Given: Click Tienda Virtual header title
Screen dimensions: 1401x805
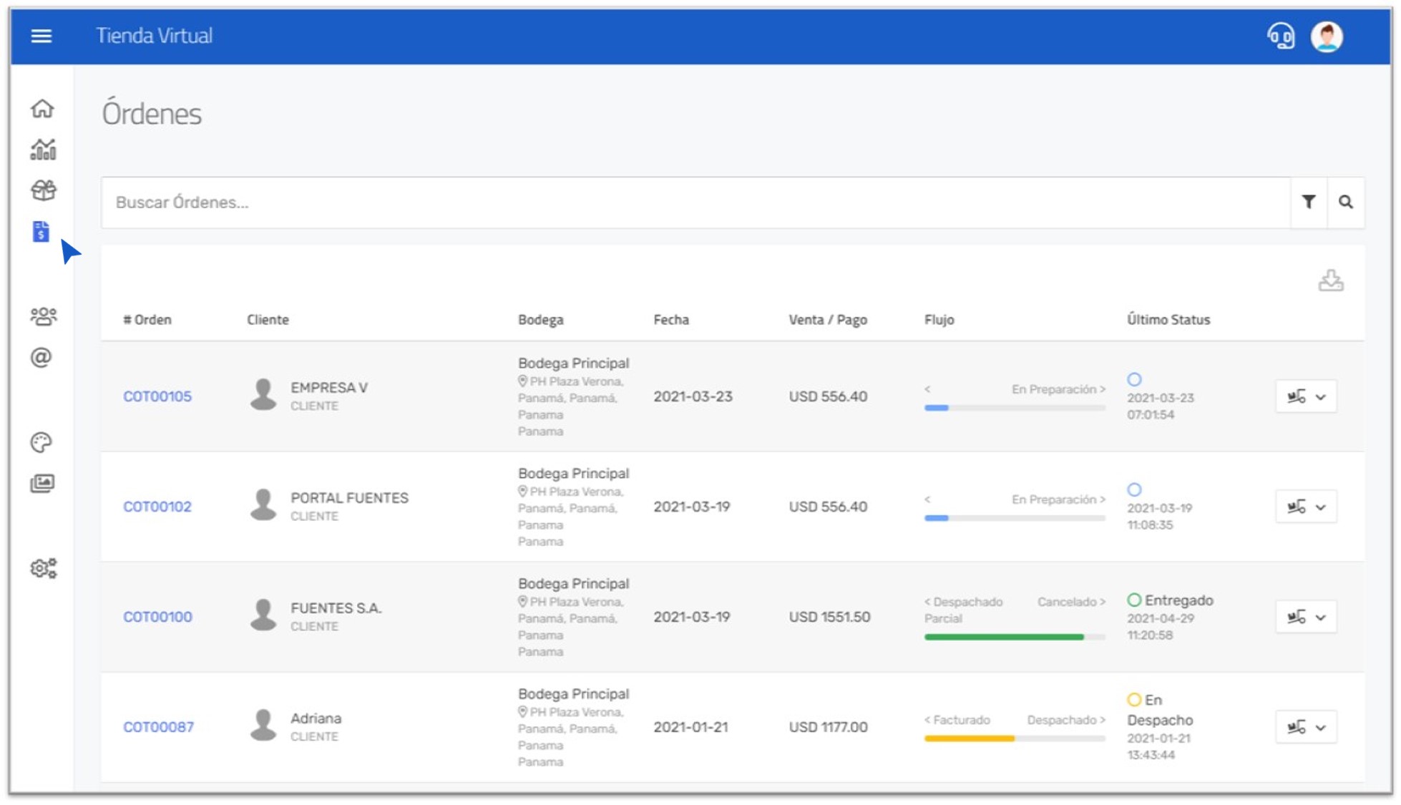Looking at the screenshot, I should tap(154, 36).
